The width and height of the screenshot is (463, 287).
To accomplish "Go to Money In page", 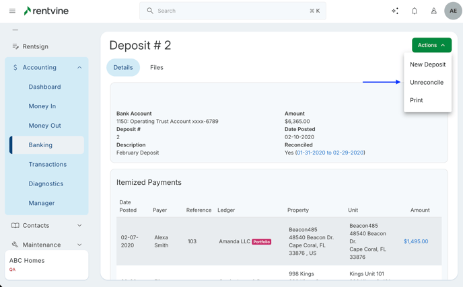I will [42, 106].
